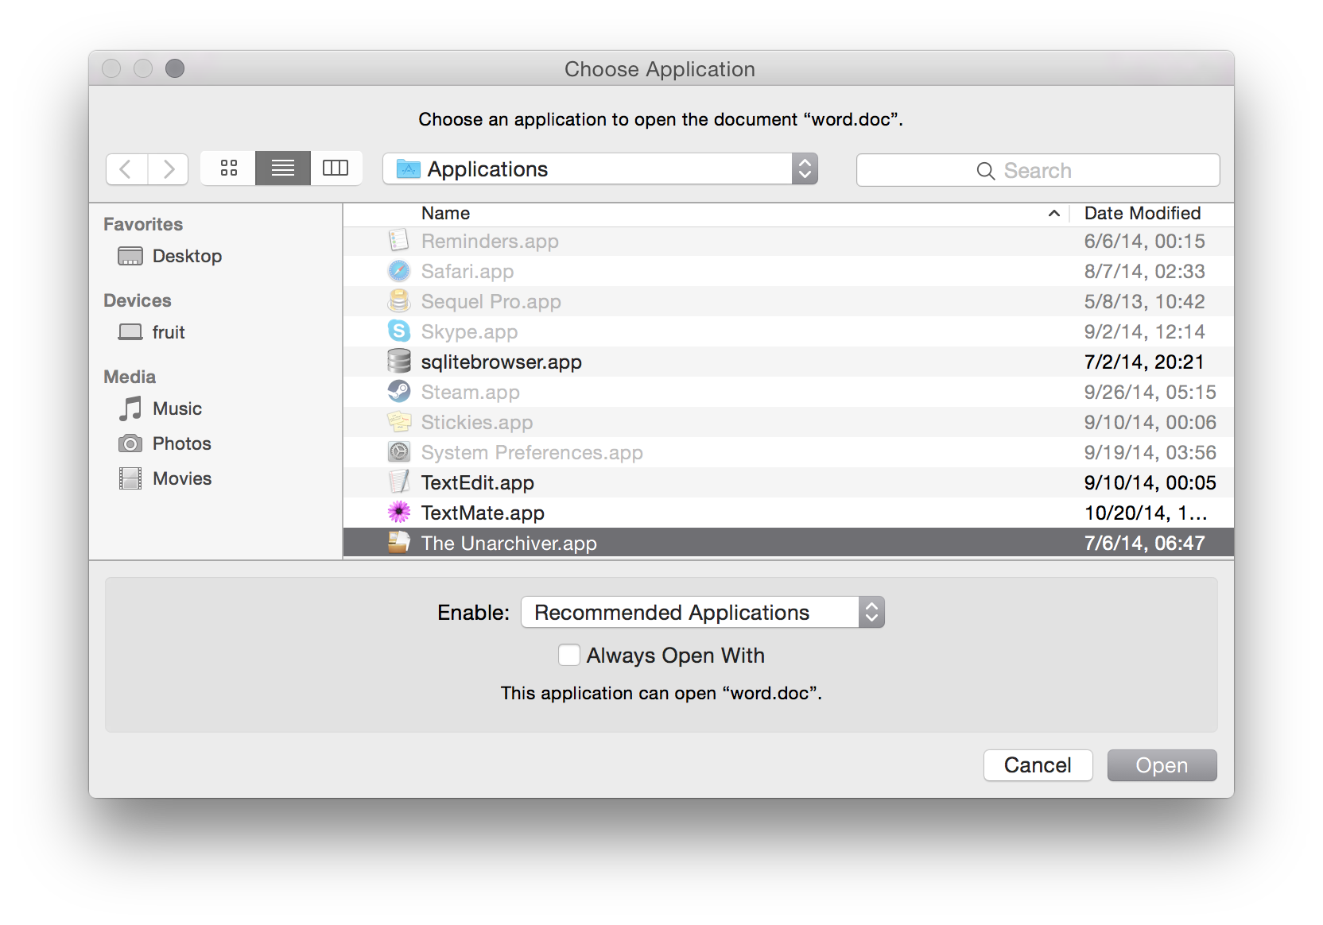Toggle the Name column sort arrow
The height and width of the screenshot is (925, 1323).
(1054, 213)
